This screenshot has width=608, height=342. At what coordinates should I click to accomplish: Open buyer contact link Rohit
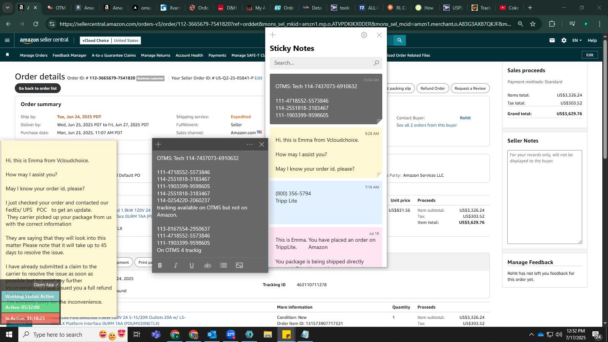click(465, 118)
